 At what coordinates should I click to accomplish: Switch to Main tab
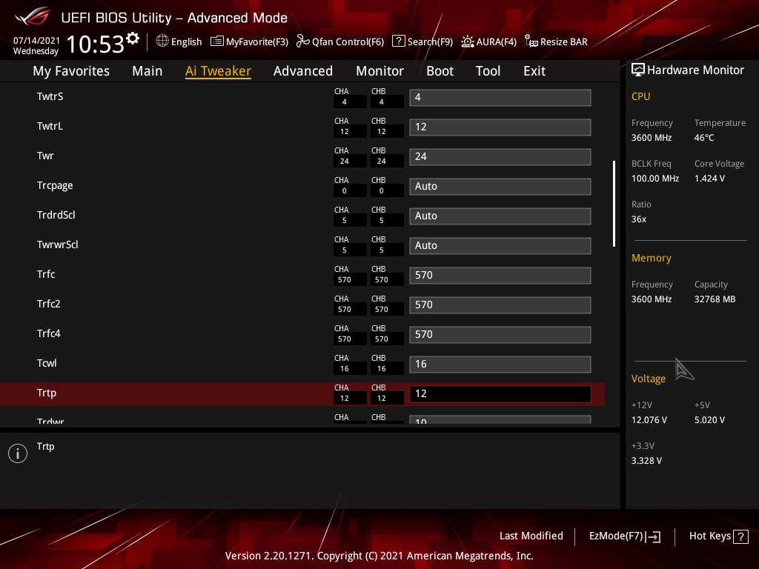point(148,71)
